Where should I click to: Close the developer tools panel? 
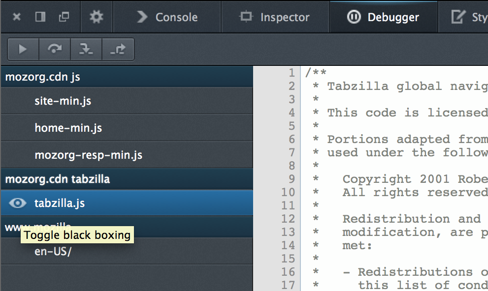17,17
